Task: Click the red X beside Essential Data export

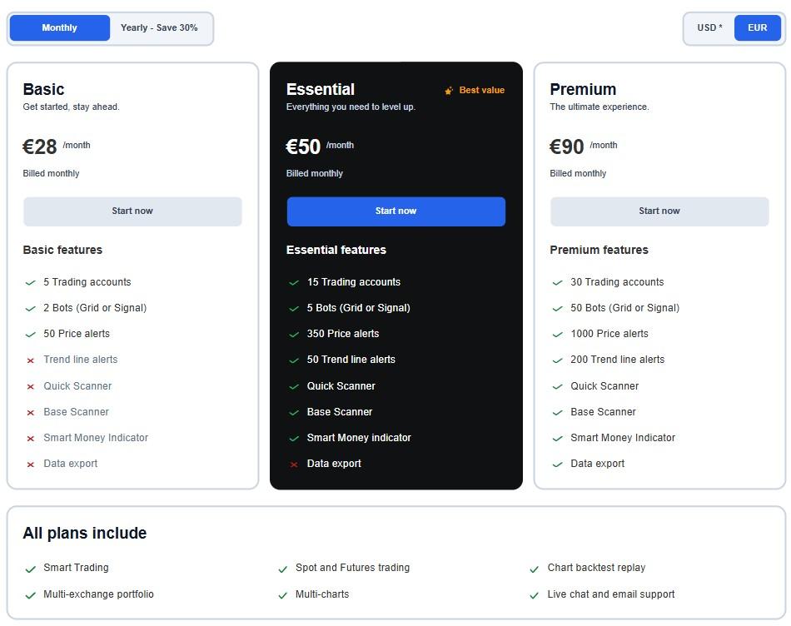Action: (294, 465)
